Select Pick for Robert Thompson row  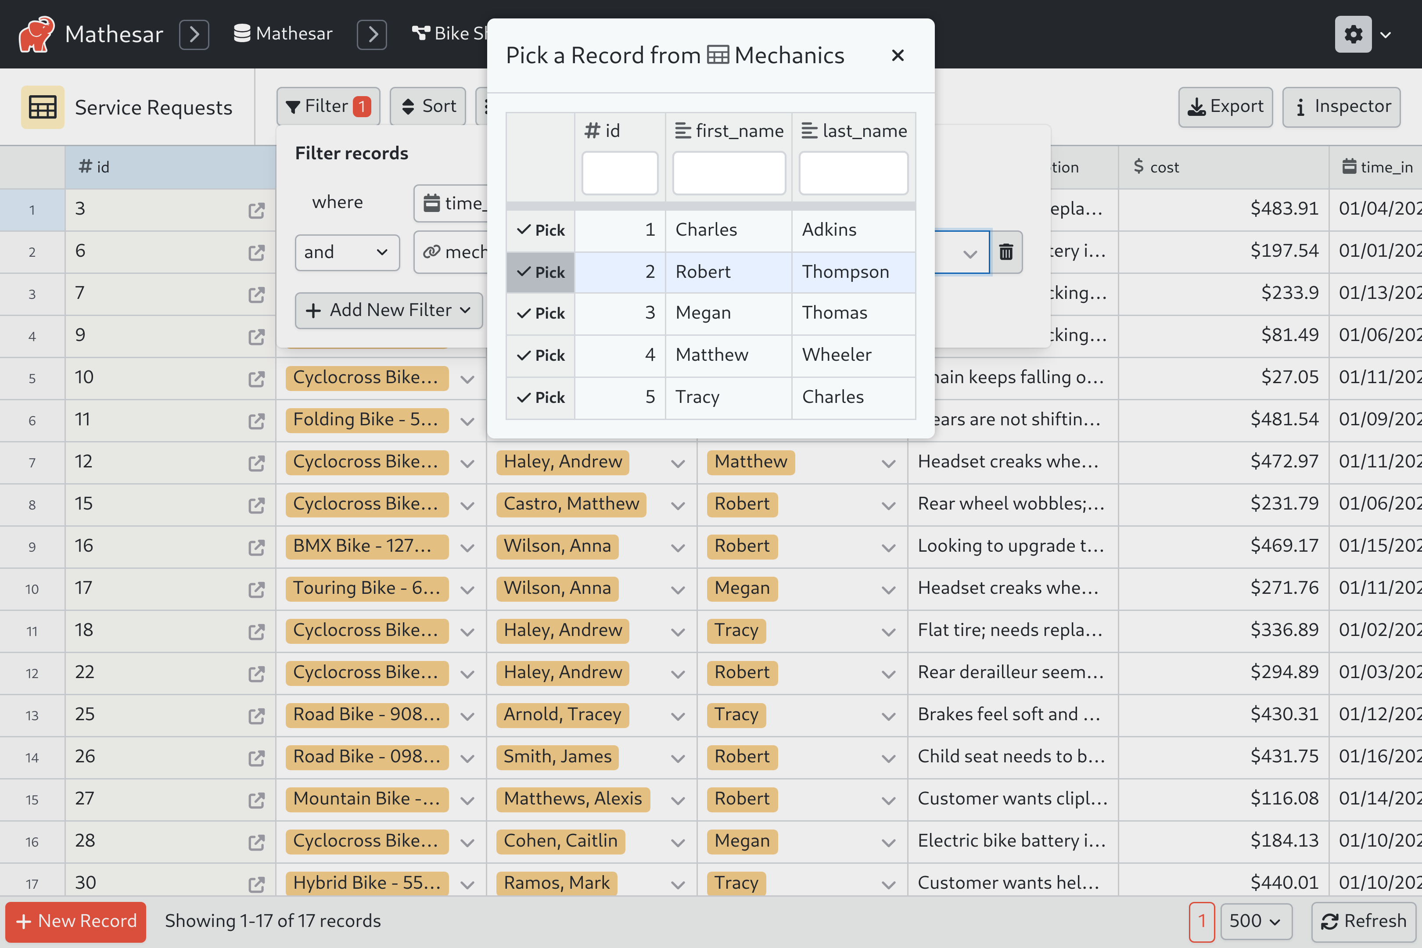click(539, 271)
